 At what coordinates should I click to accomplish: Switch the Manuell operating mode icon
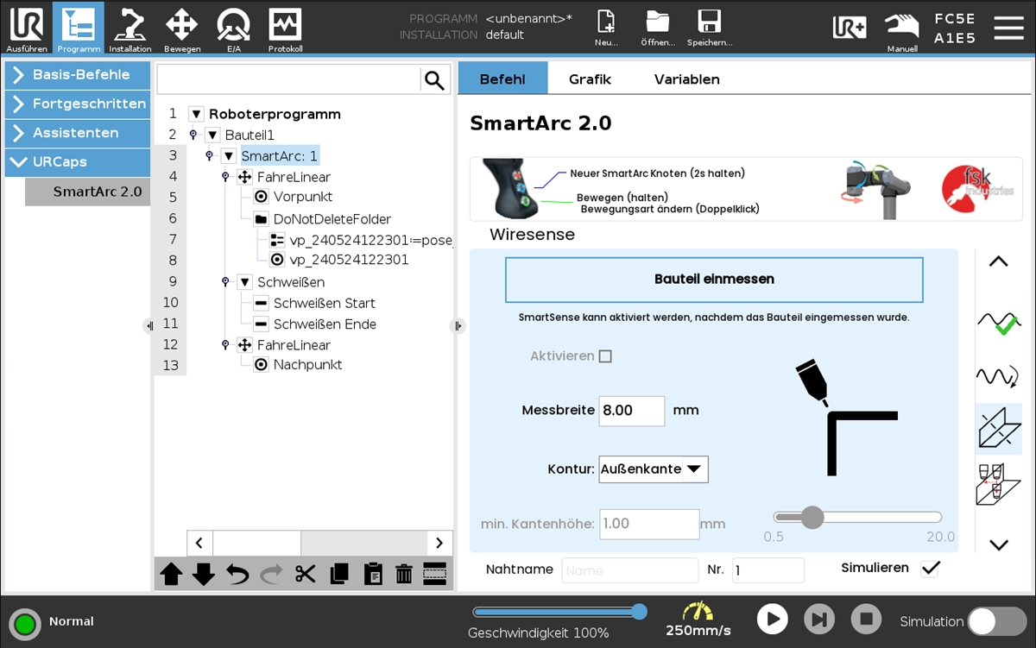click(x=902, y=30)
